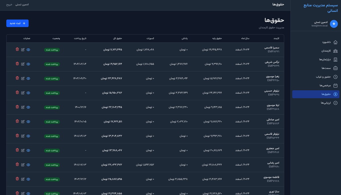View salary details for Amir Sadeghi

(x=28, y=121)
